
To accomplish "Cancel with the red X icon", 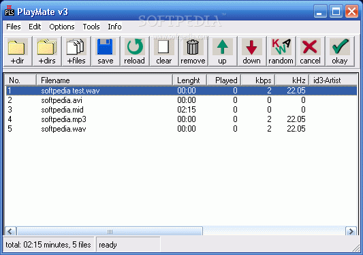I will pyautogui.click(x=310, y=51).
